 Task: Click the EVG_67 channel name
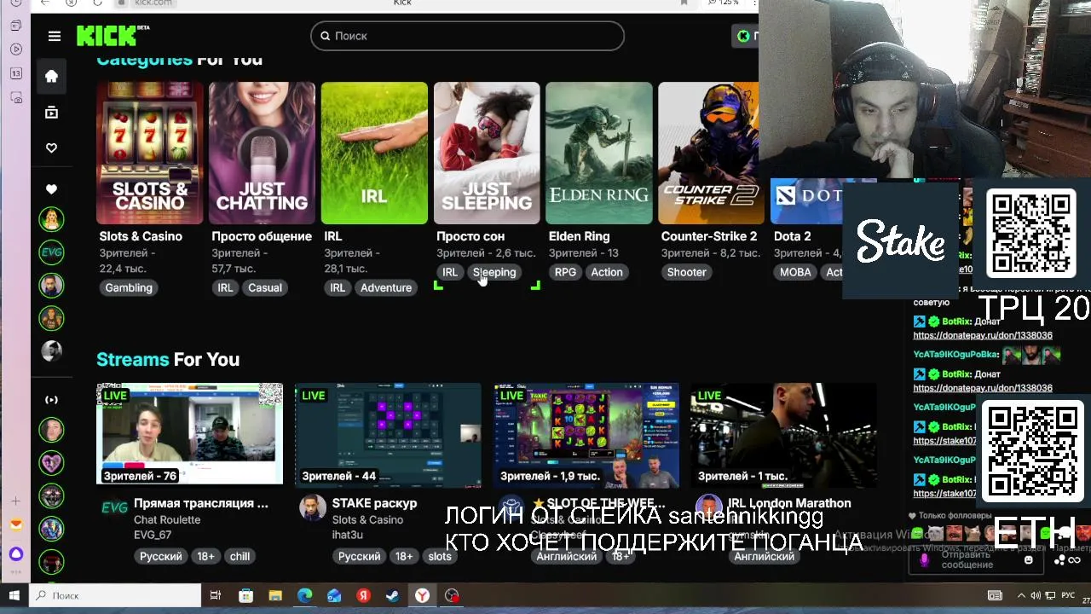[x=153, y=535]
